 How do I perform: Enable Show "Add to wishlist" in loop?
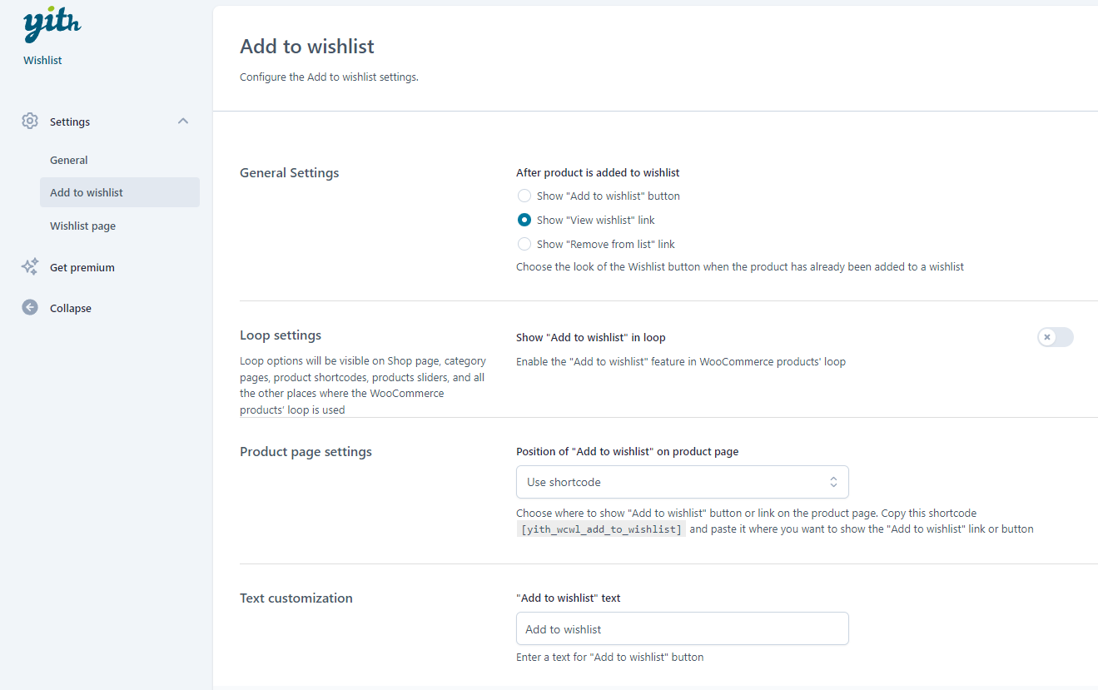[x=1055, y=337]
